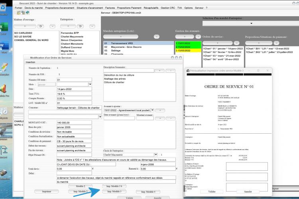Screen dimensions: 299x199
Task: Open the Fichier menu
Action: [x=18, y=8]
